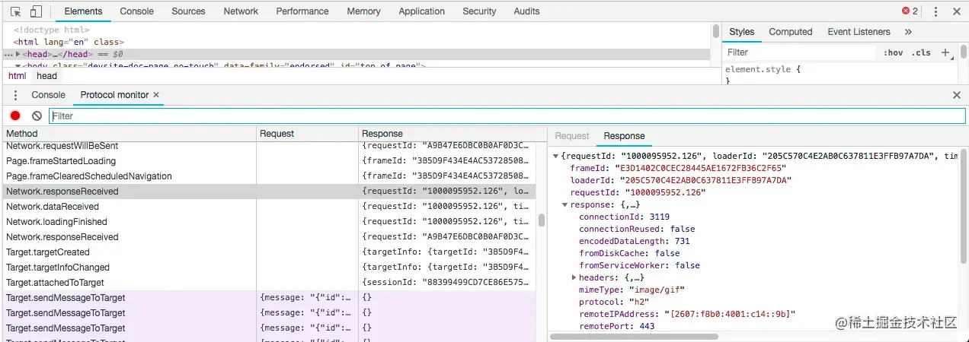Click the message list vertical scrollbar
Image resolution: width=969 pixels, height=342 pixels.
point(542,220)
